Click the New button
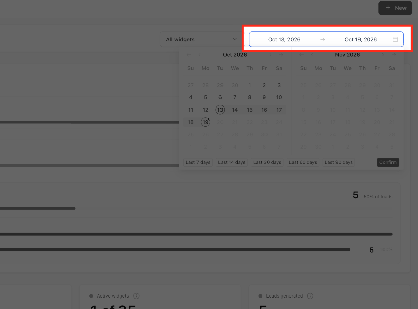The height and width of the screenshot is (309, 418). tap(395, 8)
